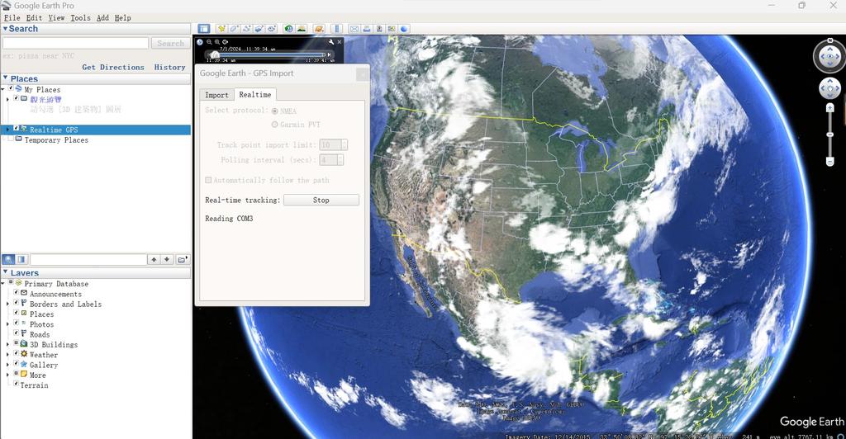Screen dimensions: 846x439
Task: Hide the sidebar using toolbar icon
Action: tap(203, 29)
